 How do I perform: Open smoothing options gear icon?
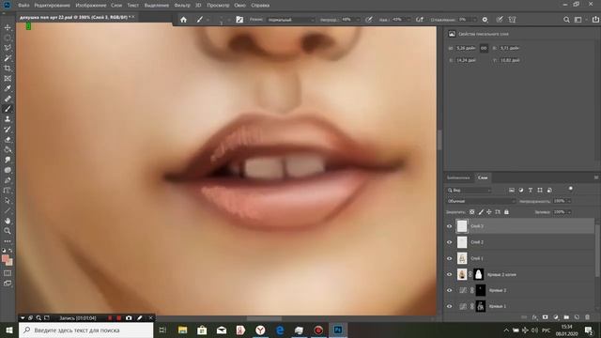485,20
